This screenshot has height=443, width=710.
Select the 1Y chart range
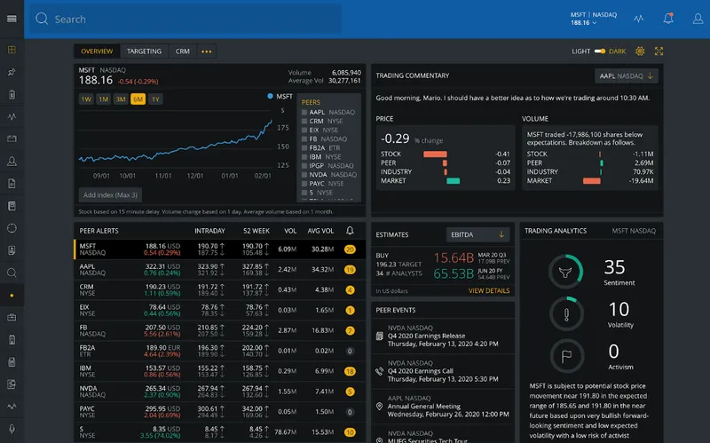(x=155, y=99)
